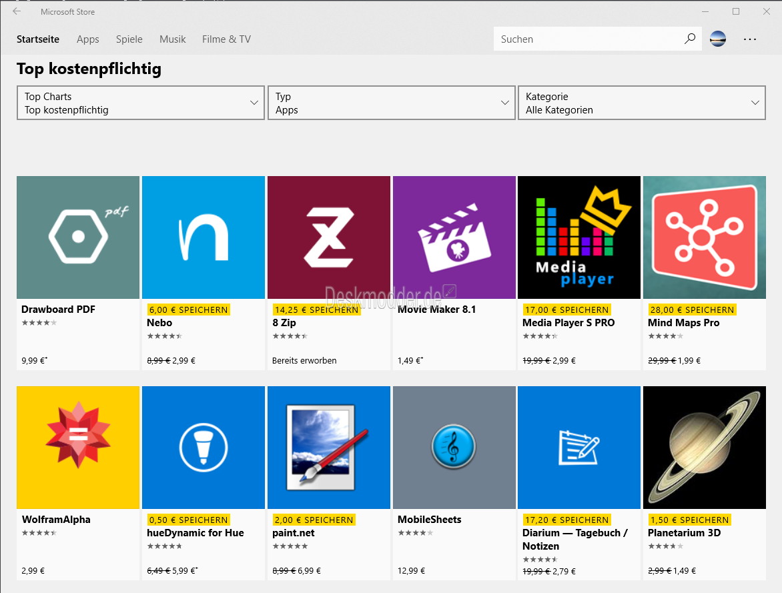Open the 8 Zip app icon
Image resolution: width=782 pixels, height=593 pixels.
(329, 237)
